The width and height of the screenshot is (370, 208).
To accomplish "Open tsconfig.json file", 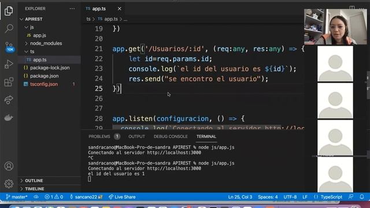I will 44,84.
